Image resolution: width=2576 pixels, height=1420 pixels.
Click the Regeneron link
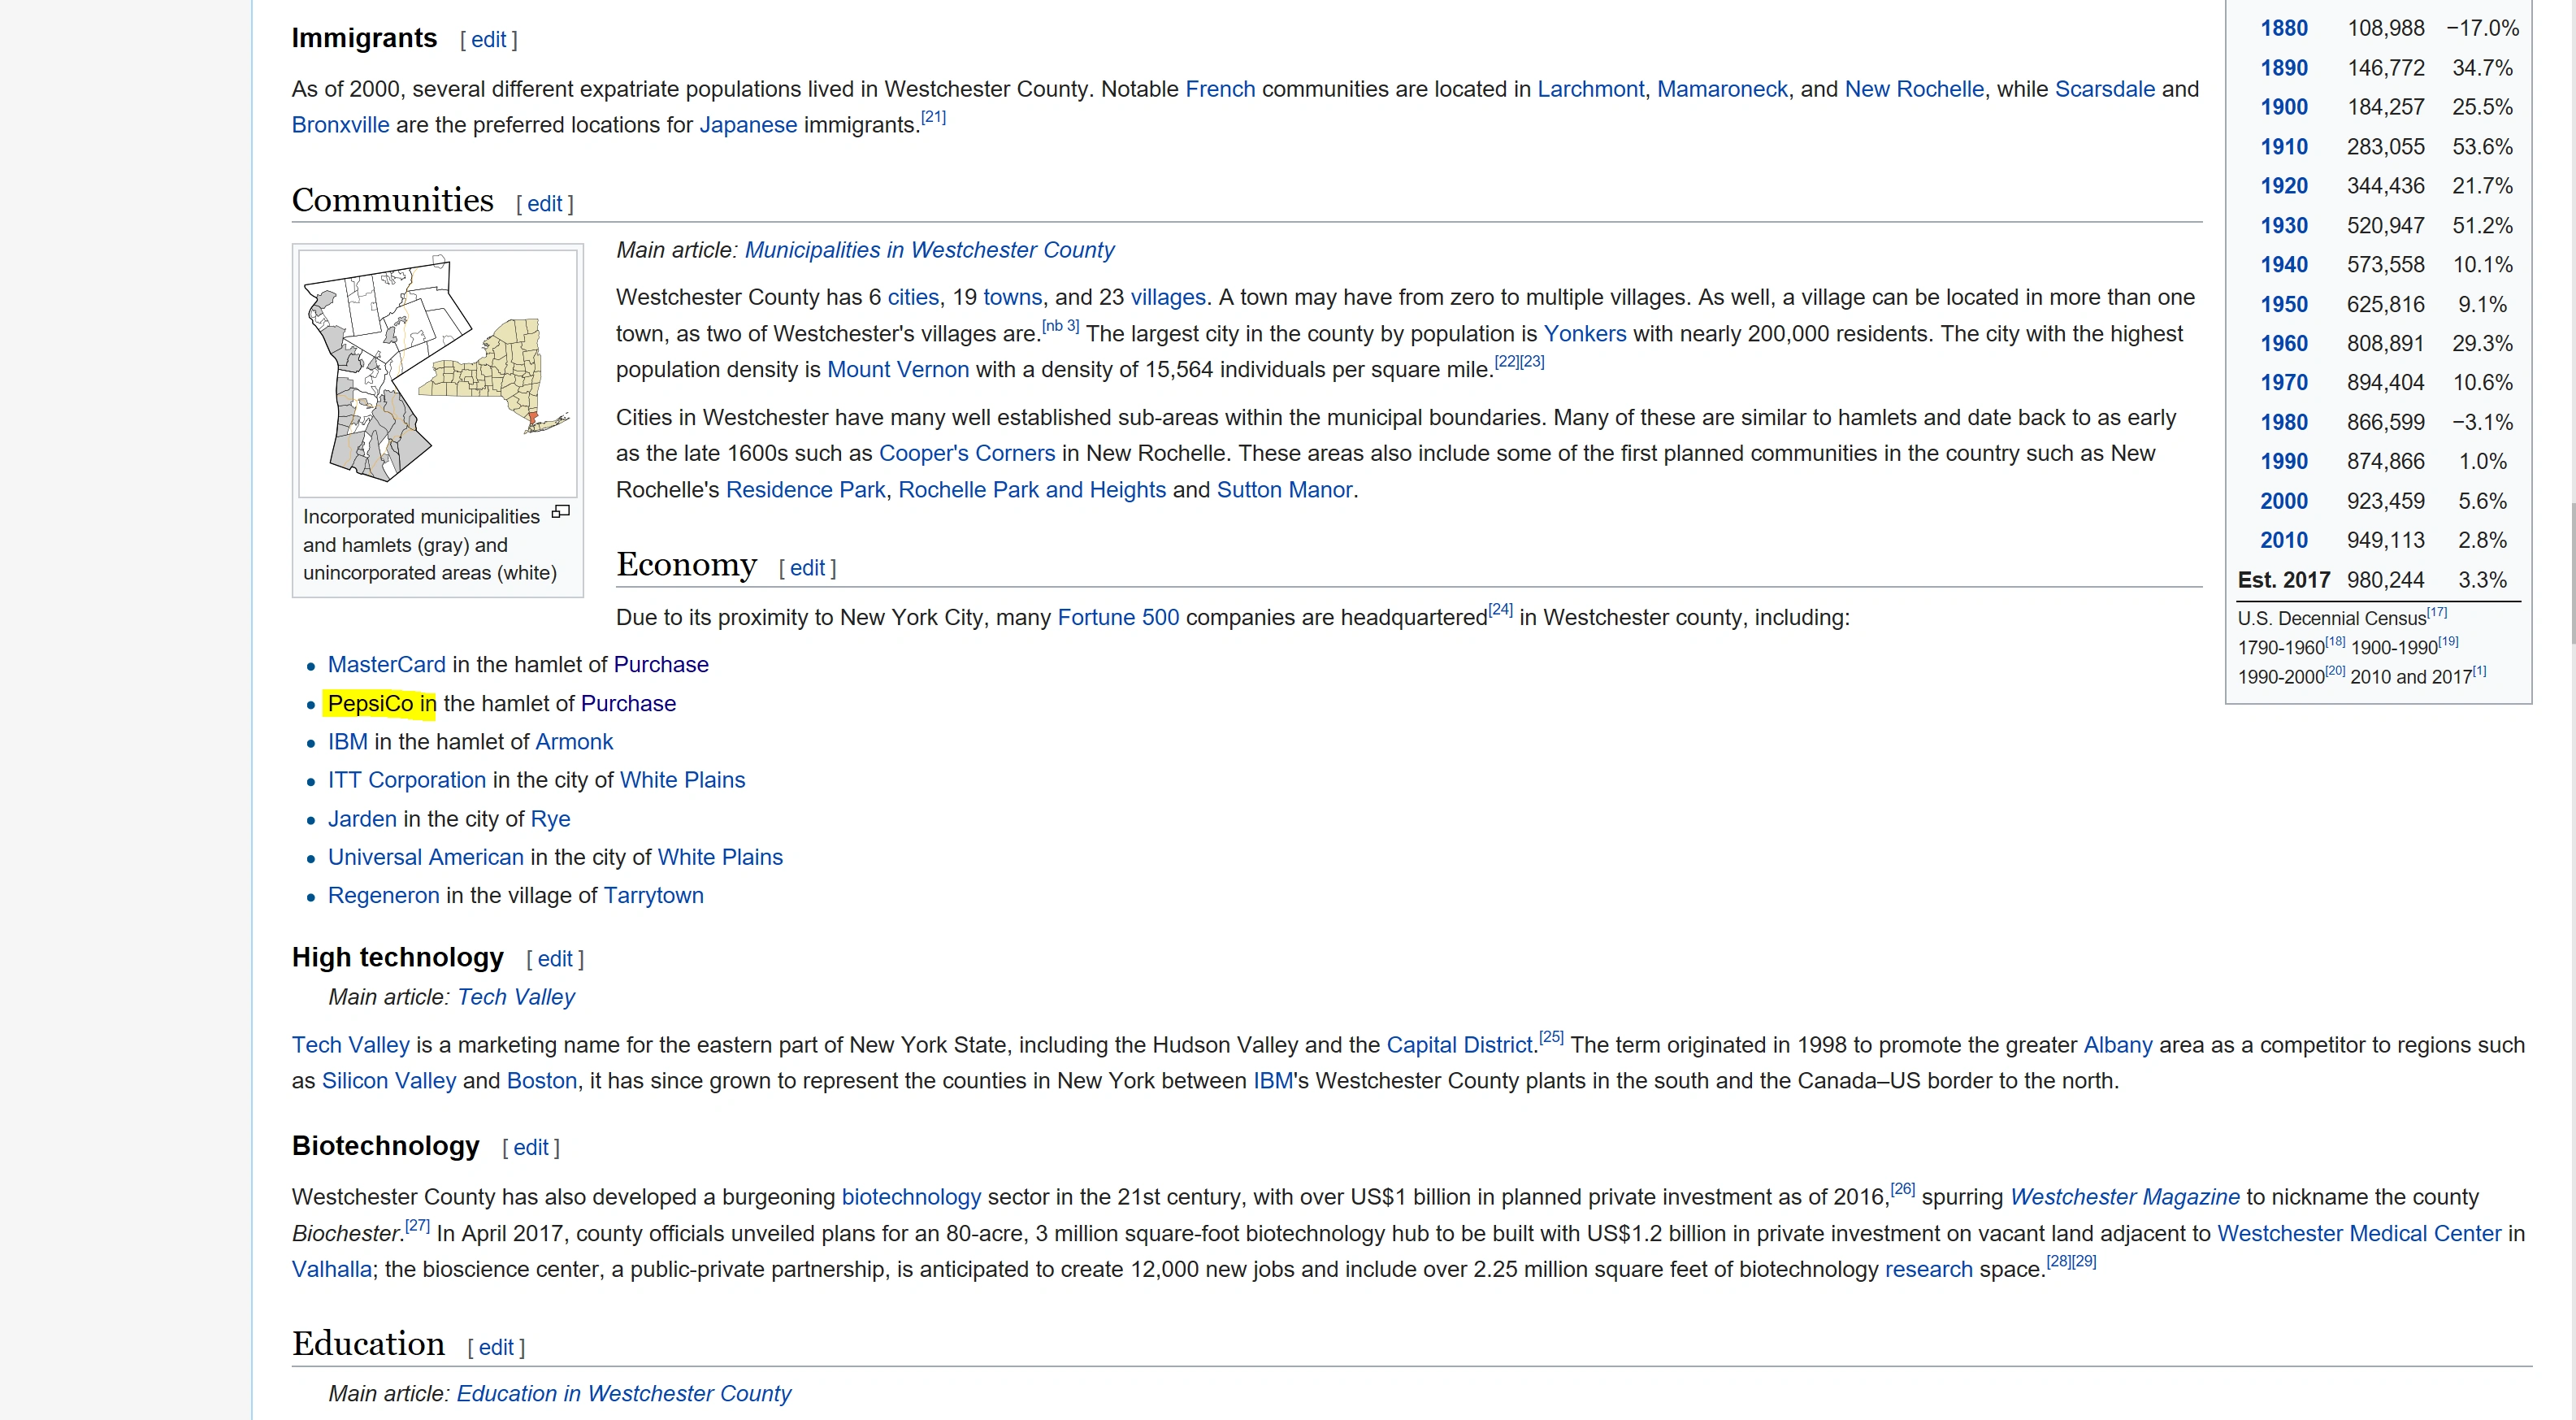pyautogui.click(x=383, y=895)
